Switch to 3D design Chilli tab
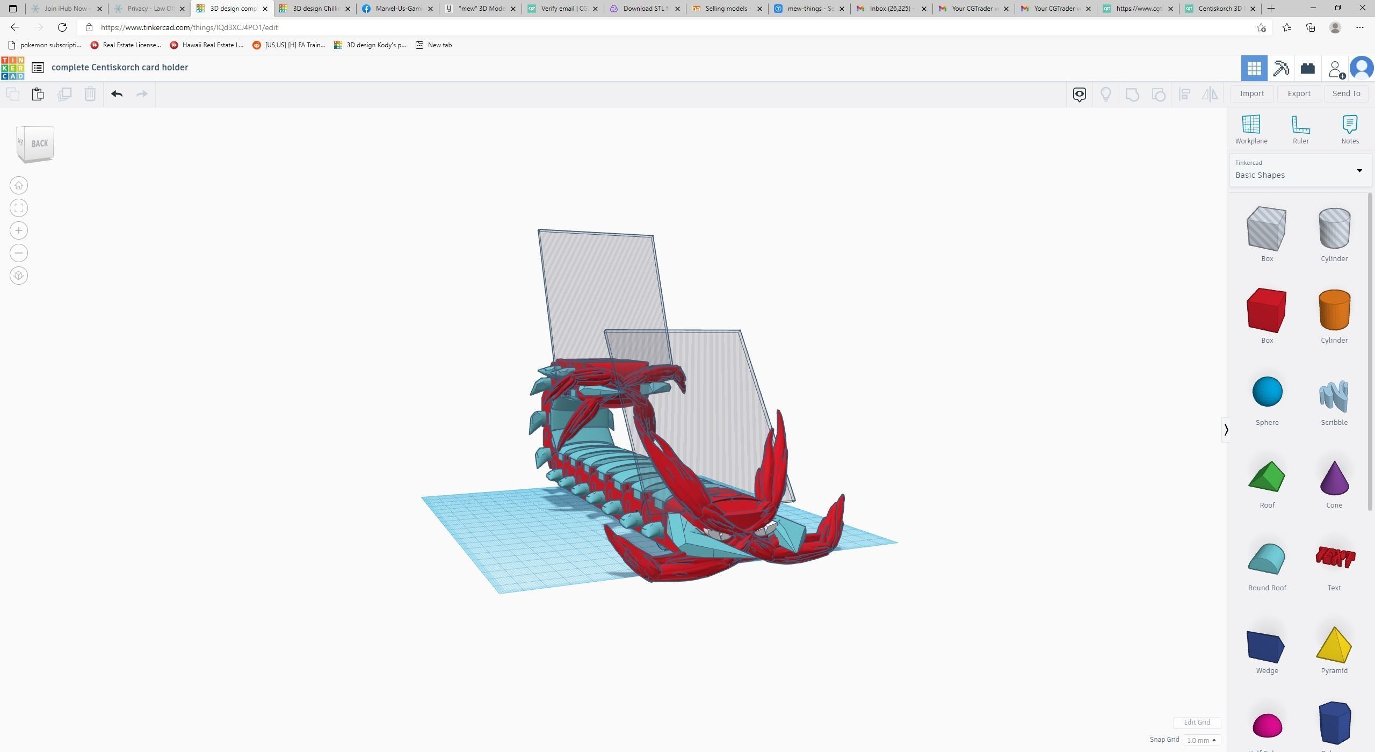Screen dimensions: 1375x752 (315, 9)
